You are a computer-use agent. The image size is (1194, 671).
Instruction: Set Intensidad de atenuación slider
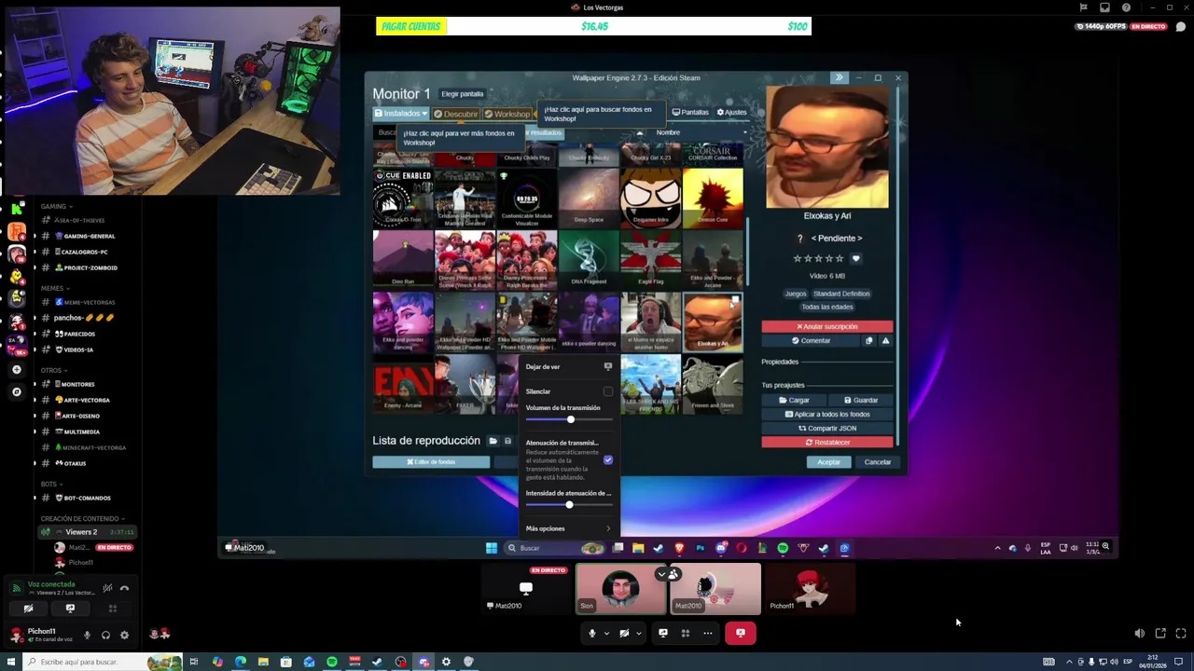click(x=569, y=504)
